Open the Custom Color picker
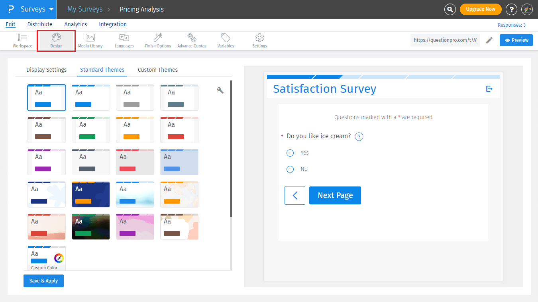This screenshot has height=302, width=538. click(58, 259)
